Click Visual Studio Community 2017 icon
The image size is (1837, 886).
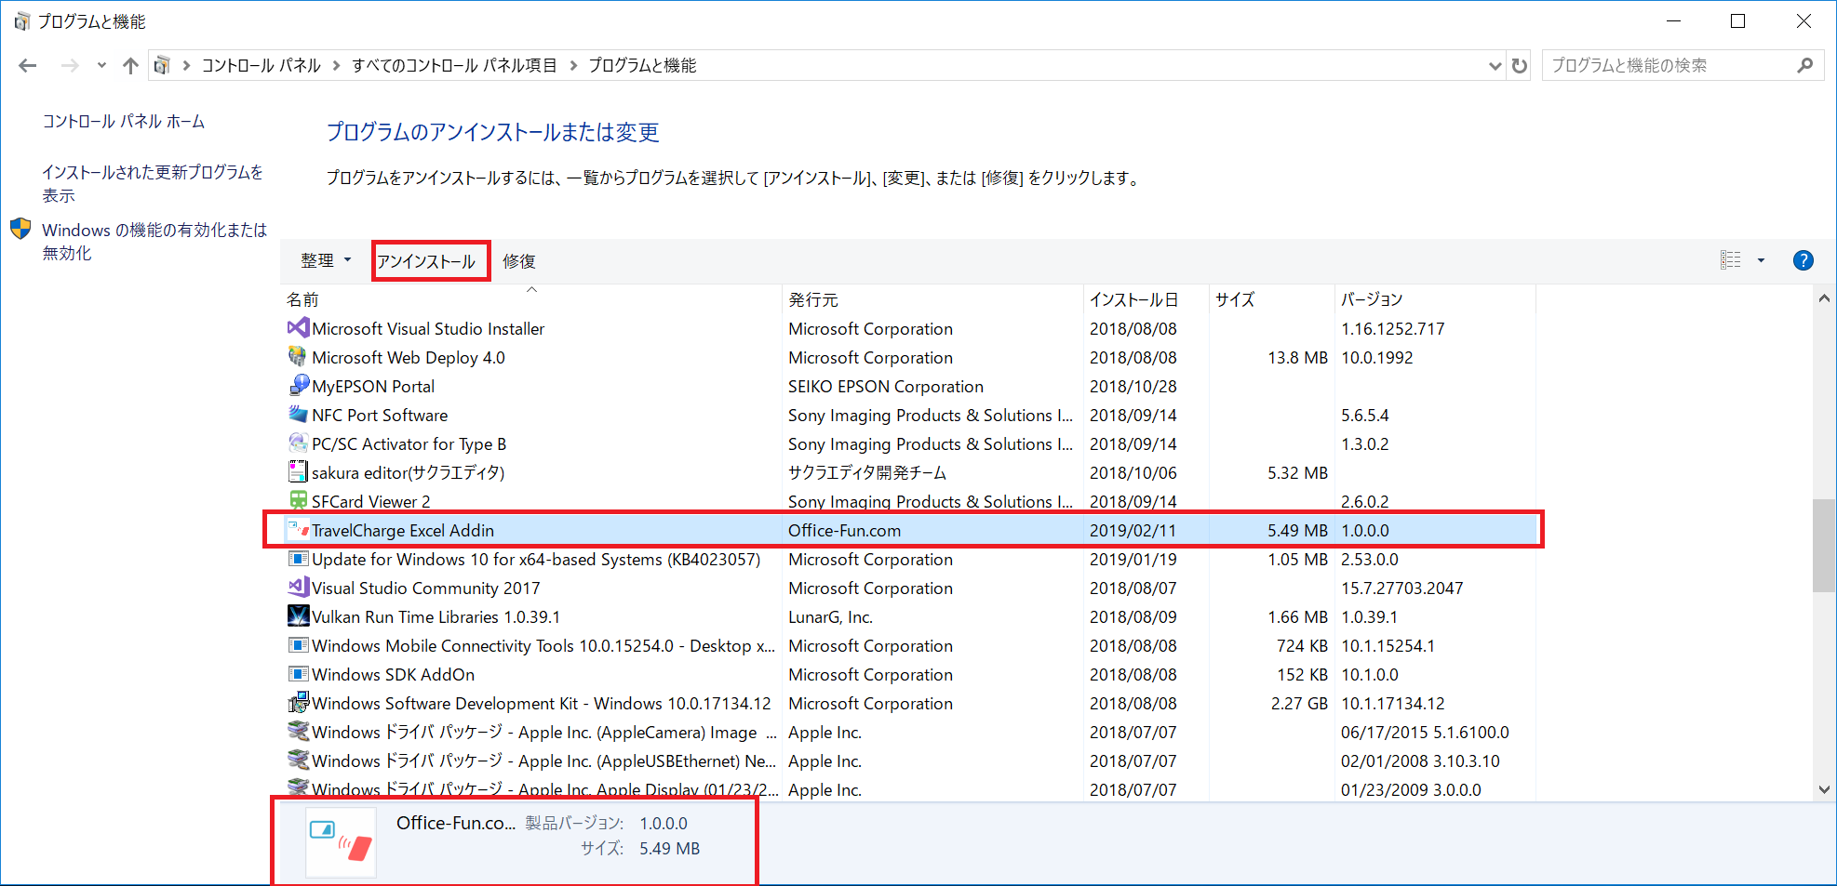coord(298,587)
